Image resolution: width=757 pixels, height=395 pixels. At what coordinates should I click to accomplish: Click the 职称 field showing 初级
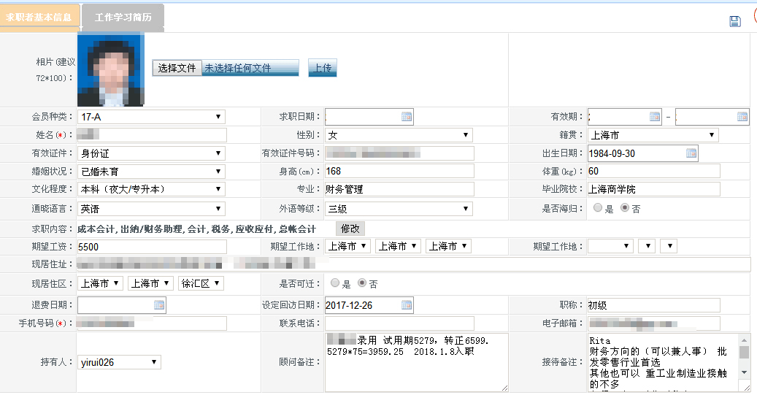(653, 305)
